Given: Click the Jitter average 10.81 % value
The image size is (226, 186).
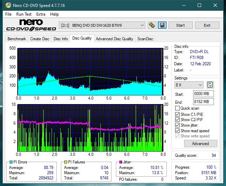Looking at the screenshot, I should 157,168.
